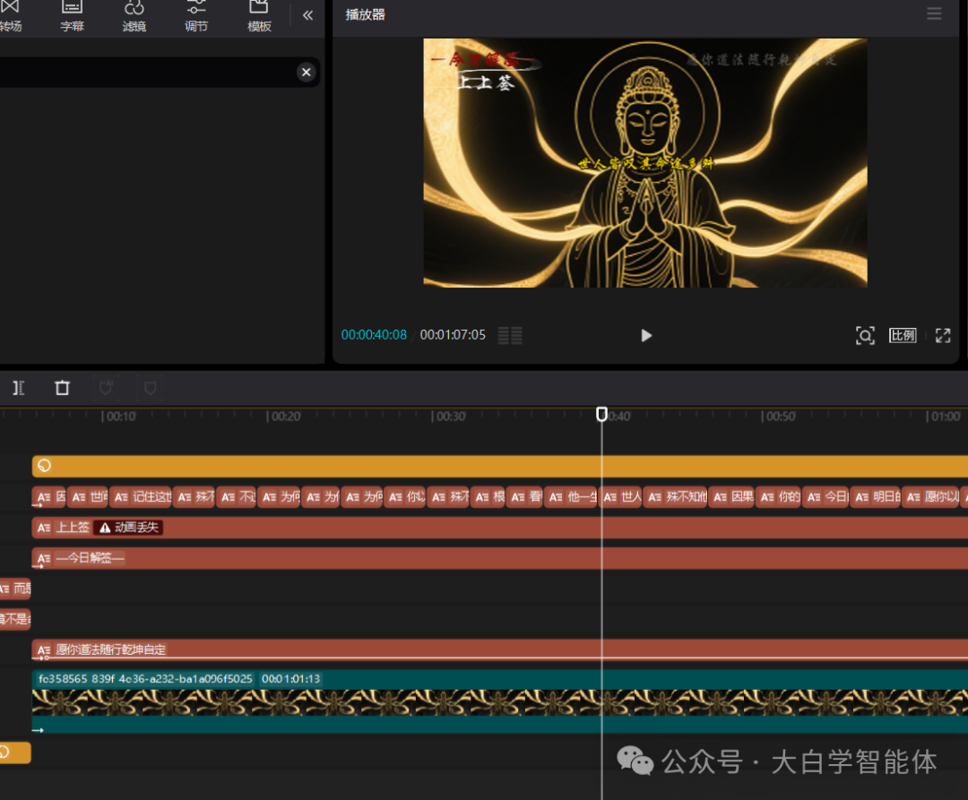The height and width of the screenshot is (800, 968).
Task: Open the player hamburger menu
Action: [934, 13]
